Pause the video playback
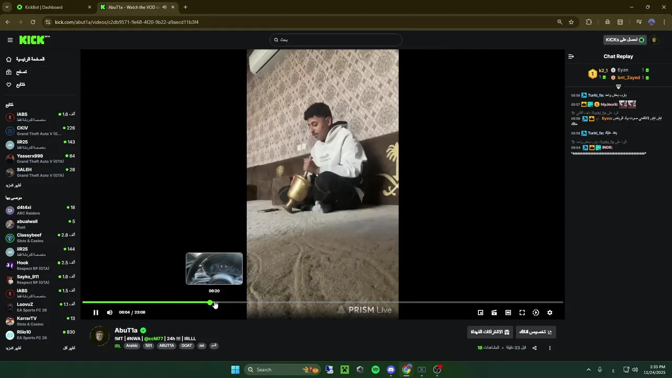This screenshot has width=672, height=378. pyautogui.click(x=96, y=312)
